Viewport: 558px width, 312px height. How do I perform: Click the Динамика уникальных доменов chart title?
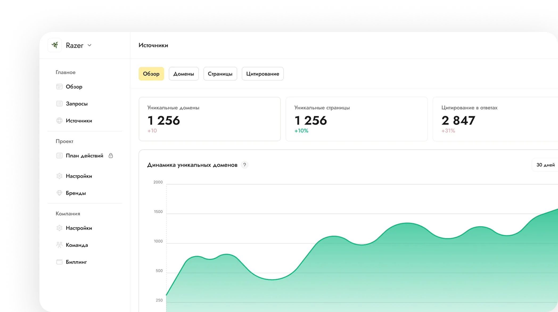(x=192, y=165)
